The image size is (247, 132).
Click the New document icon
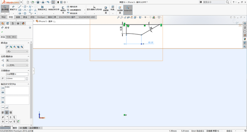pyautogui.click(x=28, y=2)
